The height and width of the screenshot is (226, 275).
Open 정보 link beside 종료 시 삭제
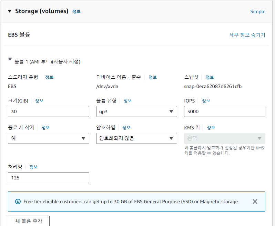pyautogui.click(x=45, y=128)
